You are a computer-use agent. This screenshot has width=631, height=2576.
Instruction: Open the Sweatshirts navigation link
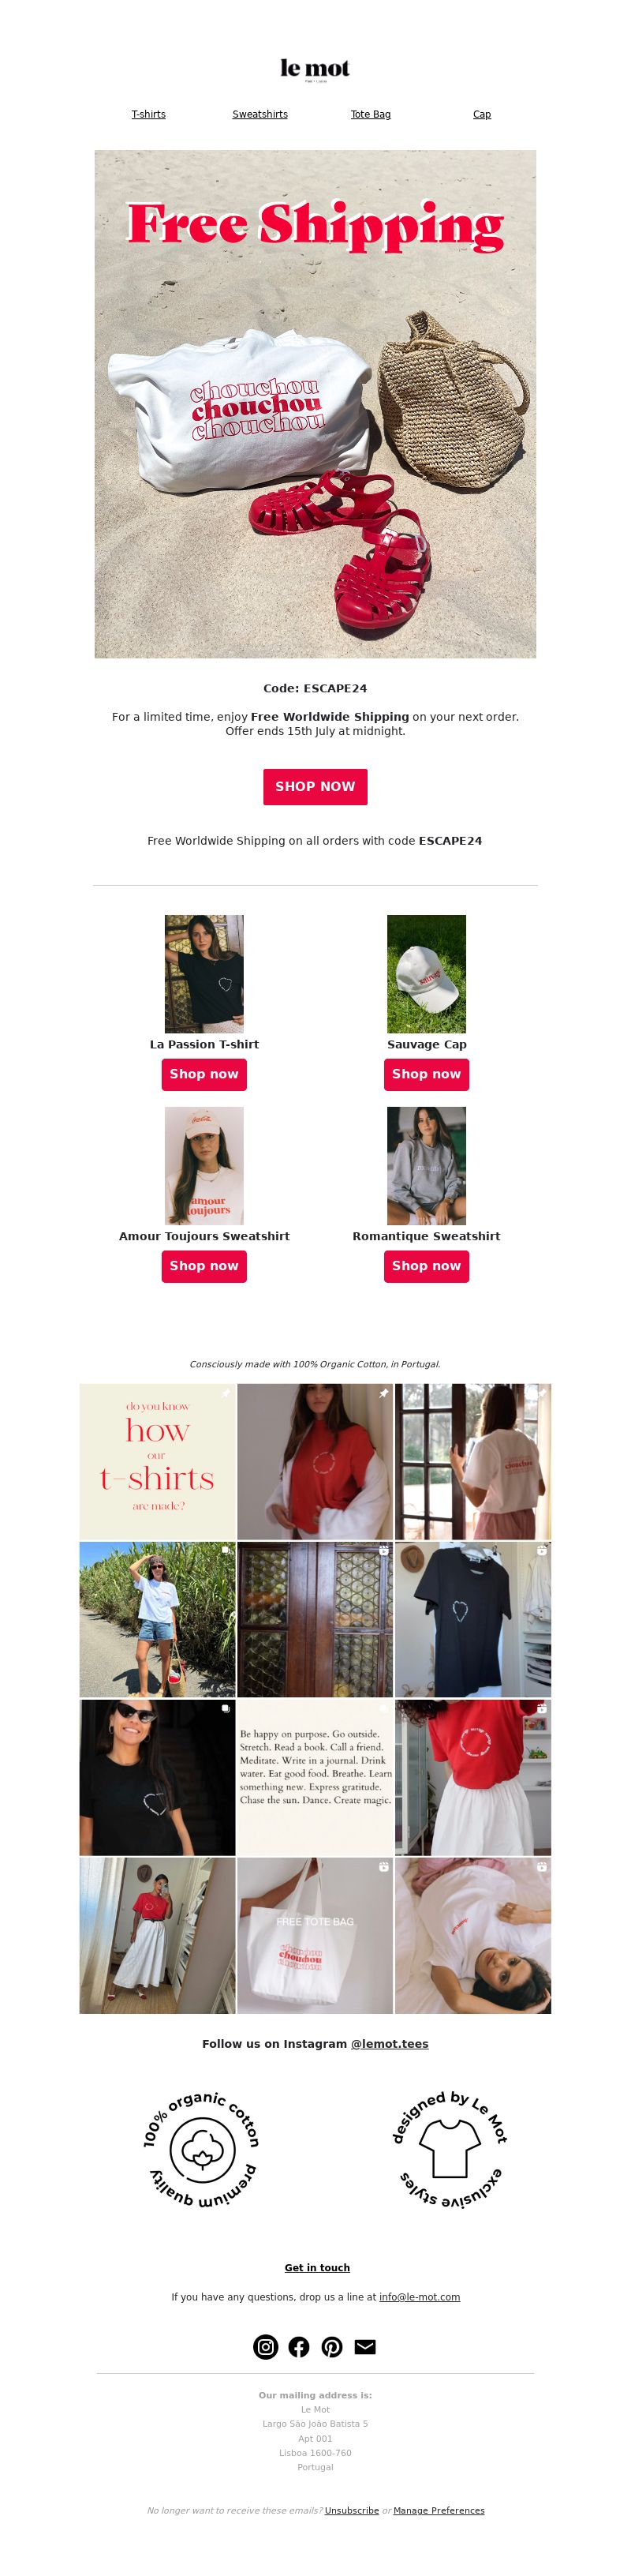259,114
